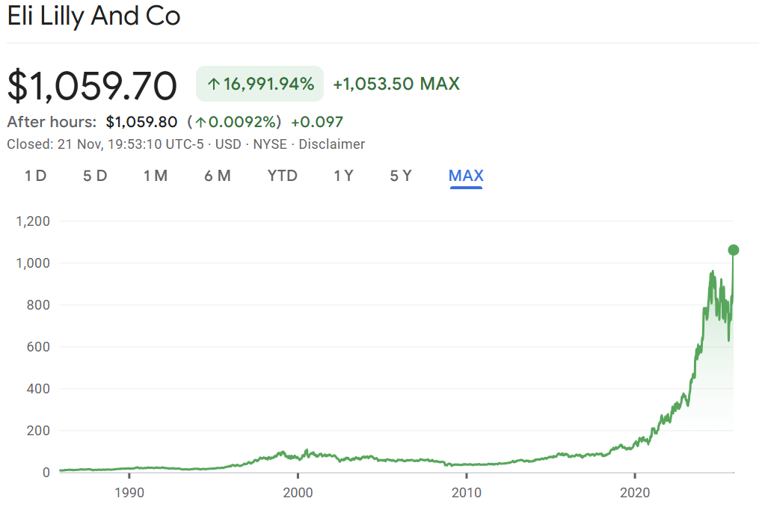The height and width of the screenshot is (516, 759).
Task: Switch chart to the 1 Y range
Action: pos(343,176)
